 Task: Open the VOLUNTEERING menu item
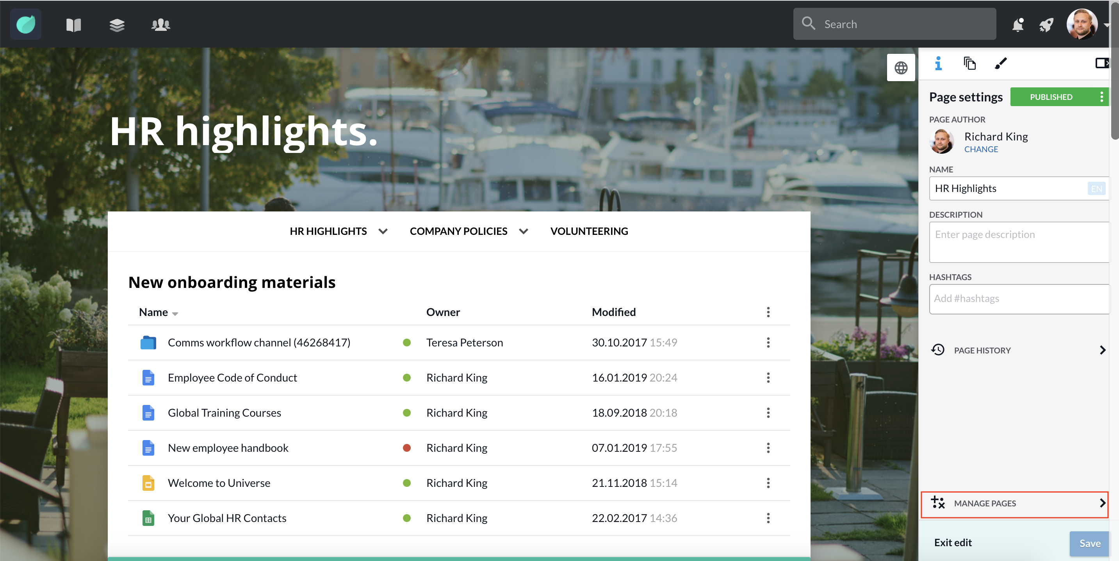pos(589,231)
